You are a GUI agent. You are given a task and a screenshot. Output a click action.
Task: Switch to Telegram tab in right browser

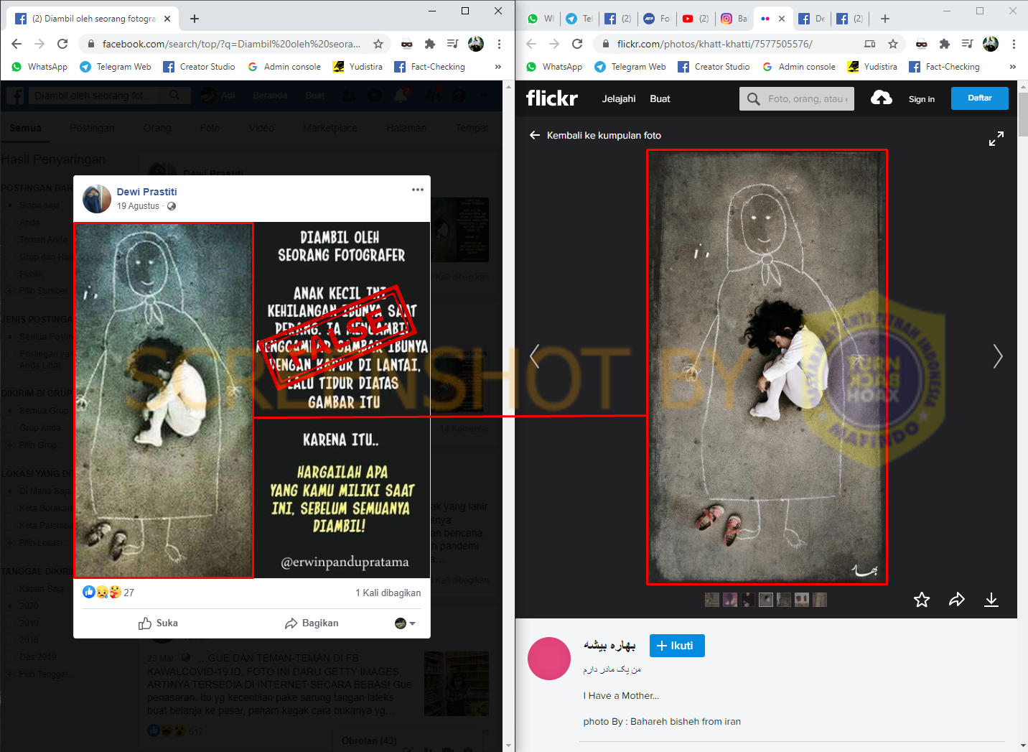[x=579, y=19]
